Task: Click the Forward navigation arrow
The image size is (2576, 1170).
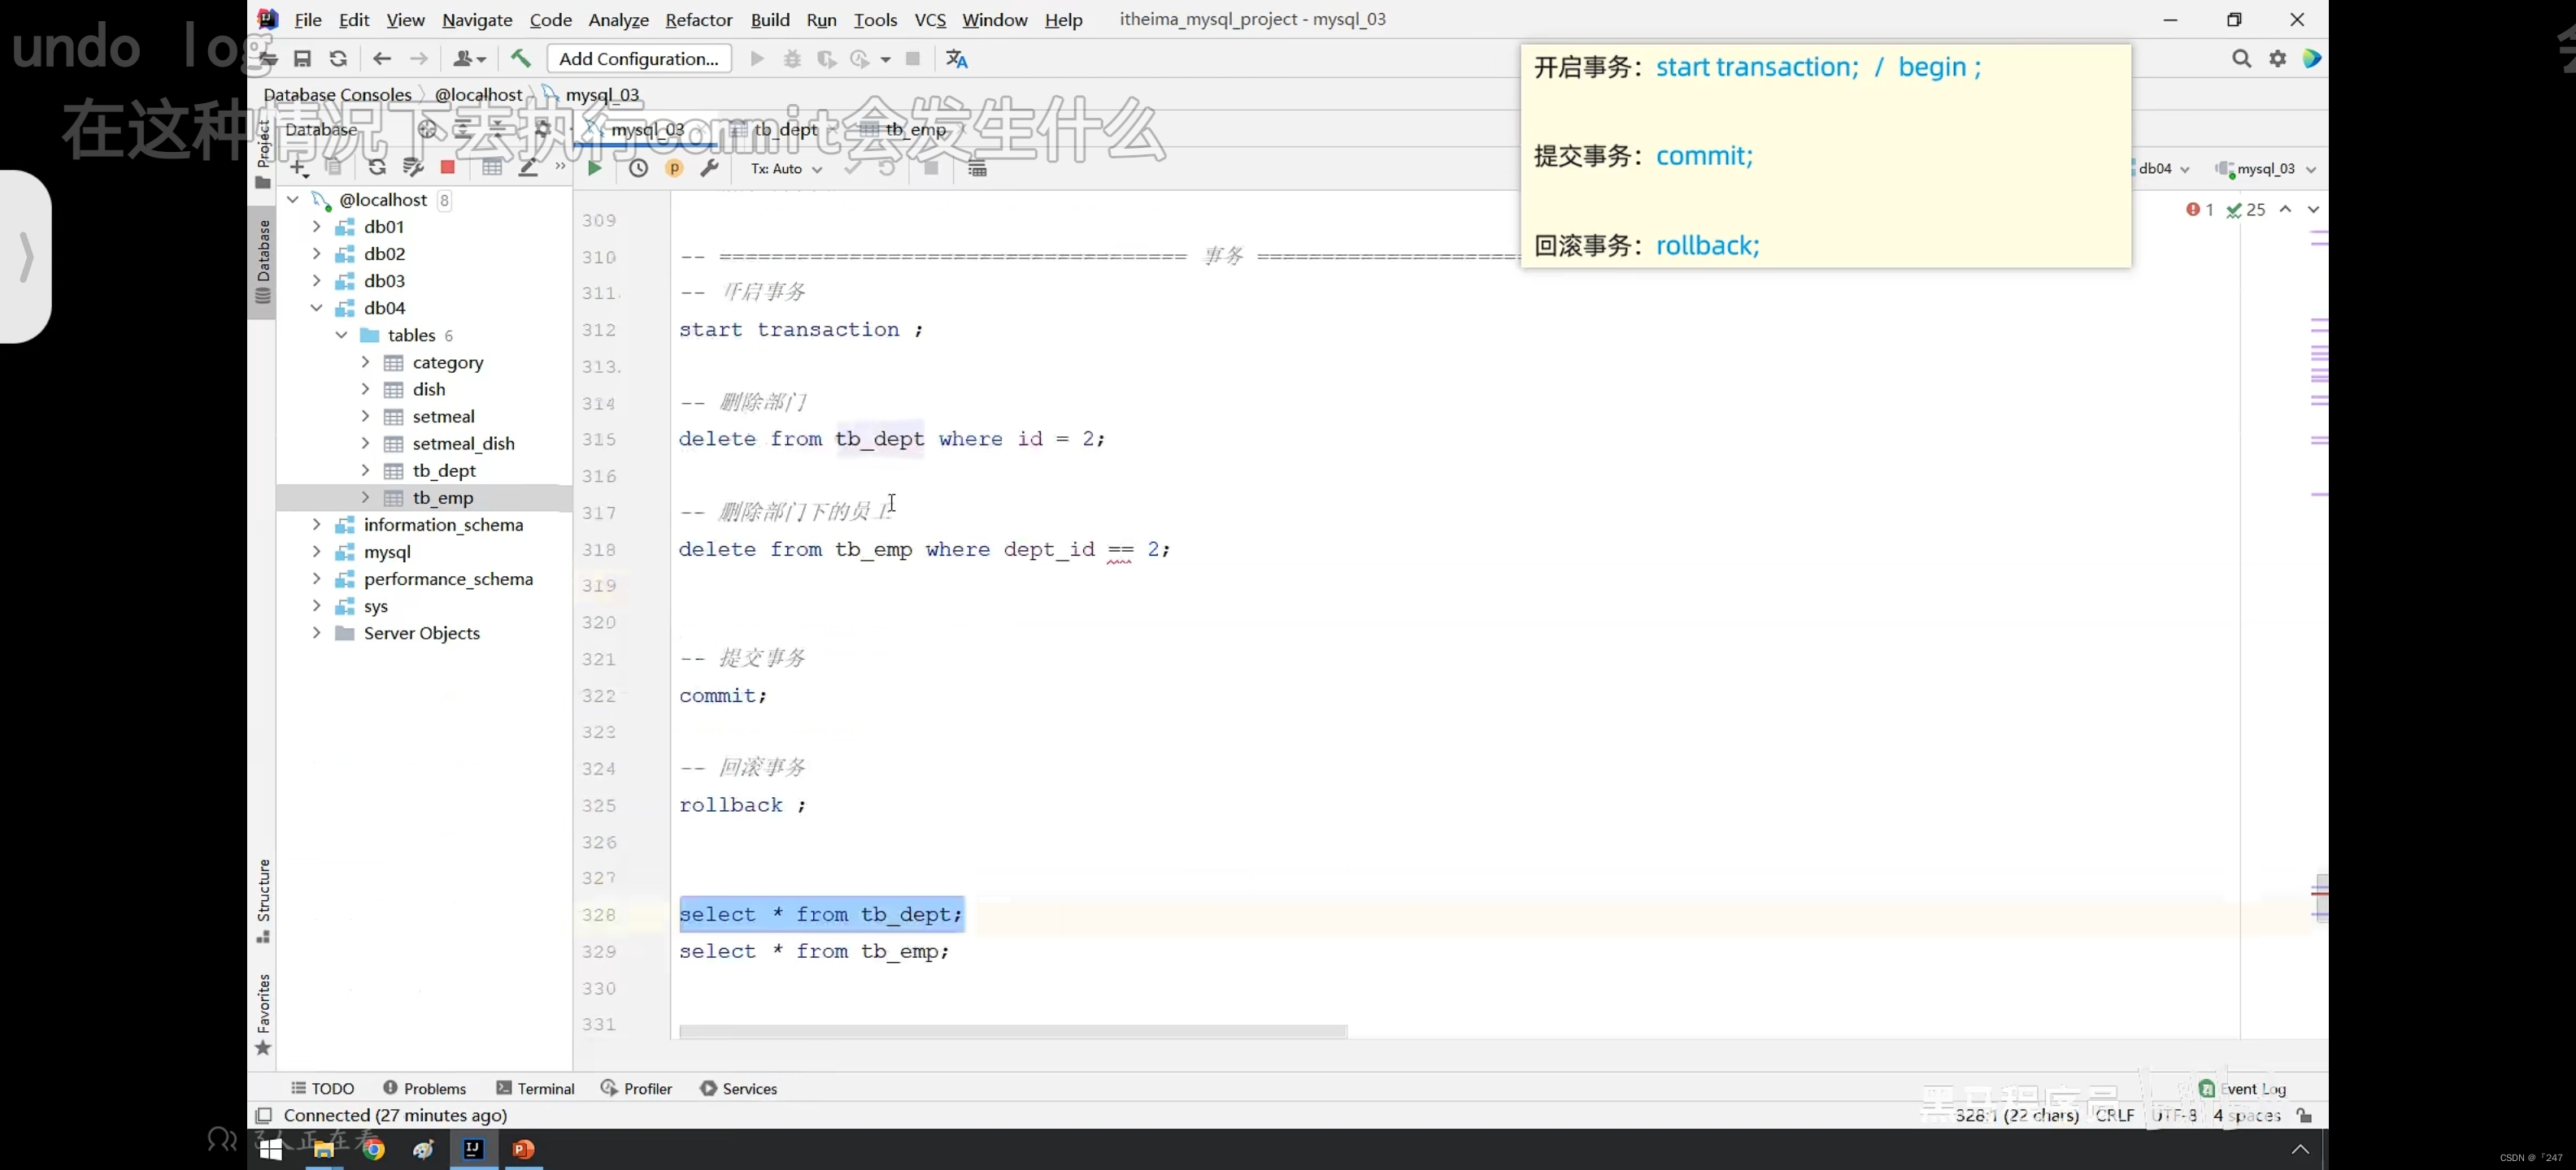Action: pos(419,59)
